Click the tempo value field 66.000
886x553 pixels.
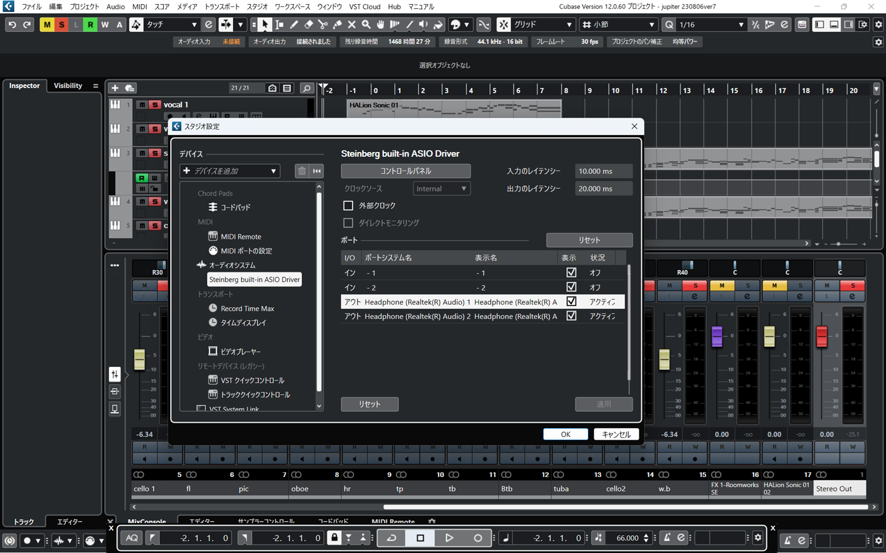[627, 538]
